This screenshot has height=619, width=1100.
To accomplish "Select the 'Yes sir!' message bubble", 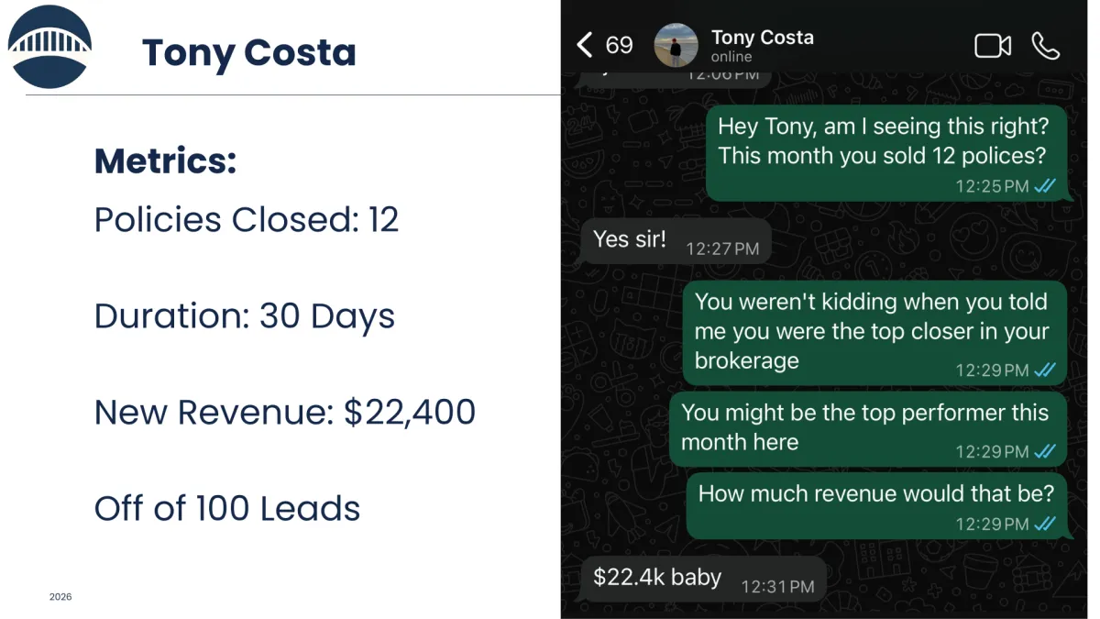I will click(x=676, y=241).
